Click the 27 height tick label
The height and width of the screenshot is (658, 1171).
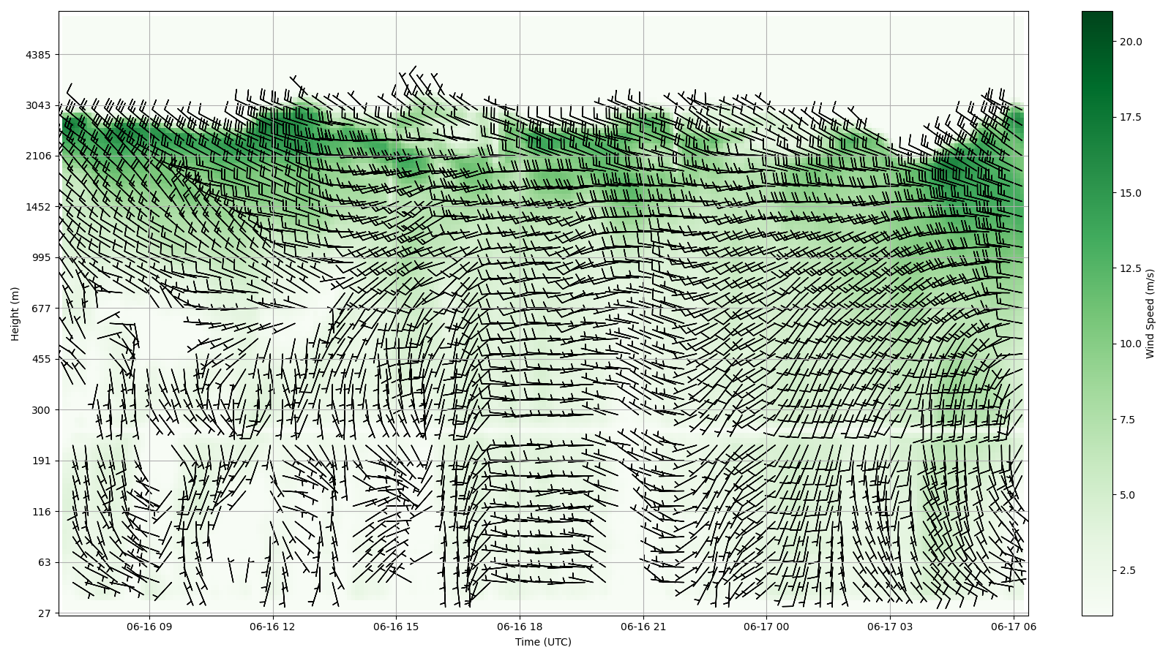tap(44, 613)
